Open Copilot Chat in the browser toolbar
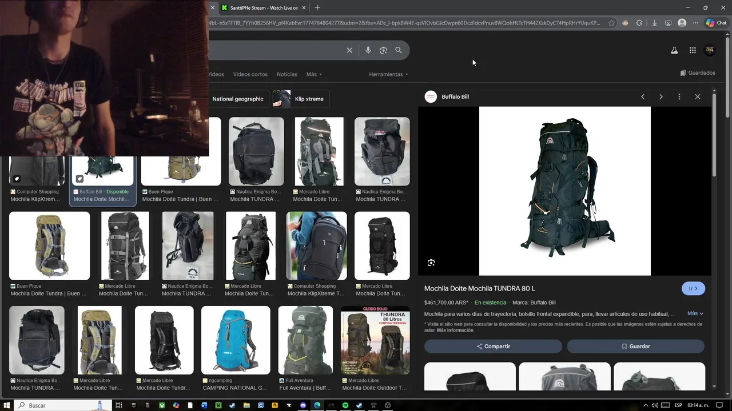Screen dimensions: 732x411 click(x=716, y=23)
